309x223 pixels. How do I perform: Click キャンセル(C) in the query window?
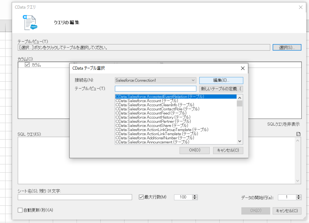287,211
